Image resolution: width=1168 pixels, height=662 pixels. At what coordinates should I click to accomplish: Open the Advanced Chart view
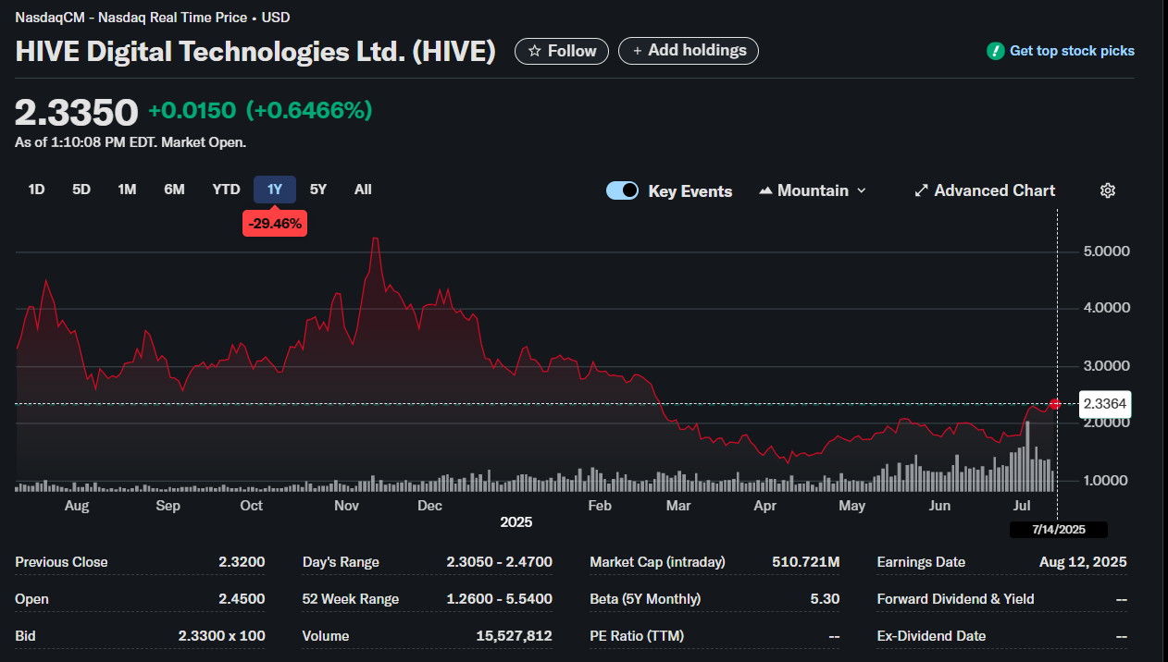click(985, 190)
